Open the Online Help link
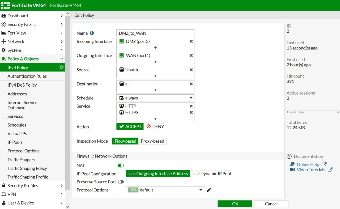The width and height of the screenshot is (340, 209). [308, 164]
